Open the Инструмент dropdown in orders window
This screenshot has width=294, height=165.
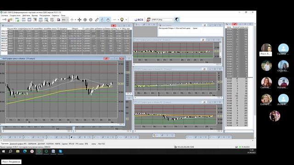pyautogui.click(x=175, y=28)
